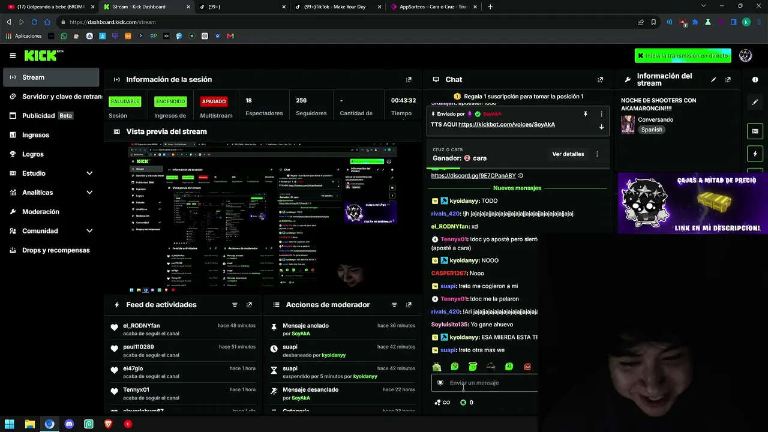
Task: Click the green panel-layout button in the right rail
Action: [x=755, y=131]
